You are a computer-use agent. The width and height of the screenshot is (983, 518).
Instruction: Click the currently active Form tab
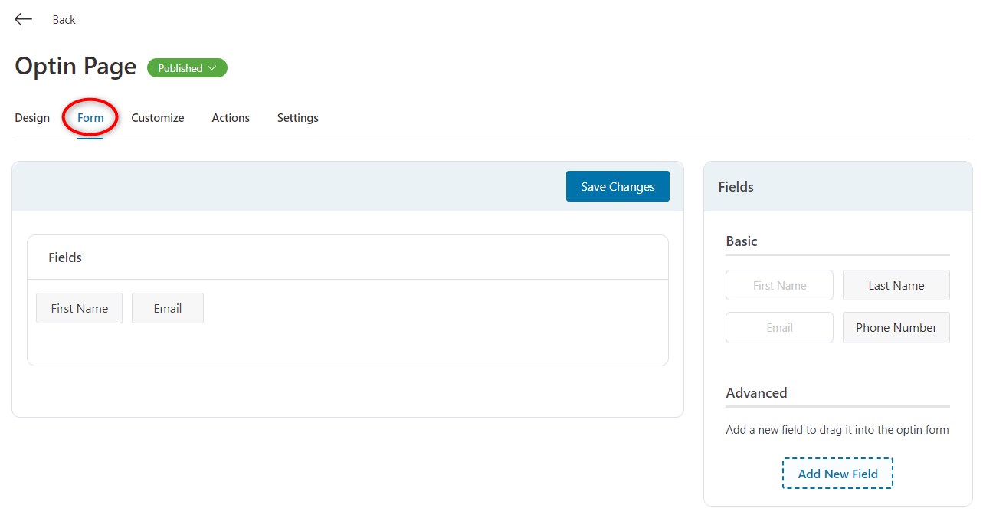[90, 117]
